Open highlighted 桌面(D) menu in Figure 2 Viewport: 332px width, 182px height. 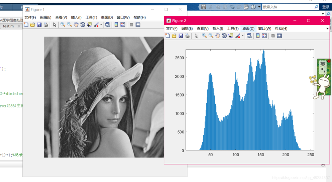tap(249, 28)
